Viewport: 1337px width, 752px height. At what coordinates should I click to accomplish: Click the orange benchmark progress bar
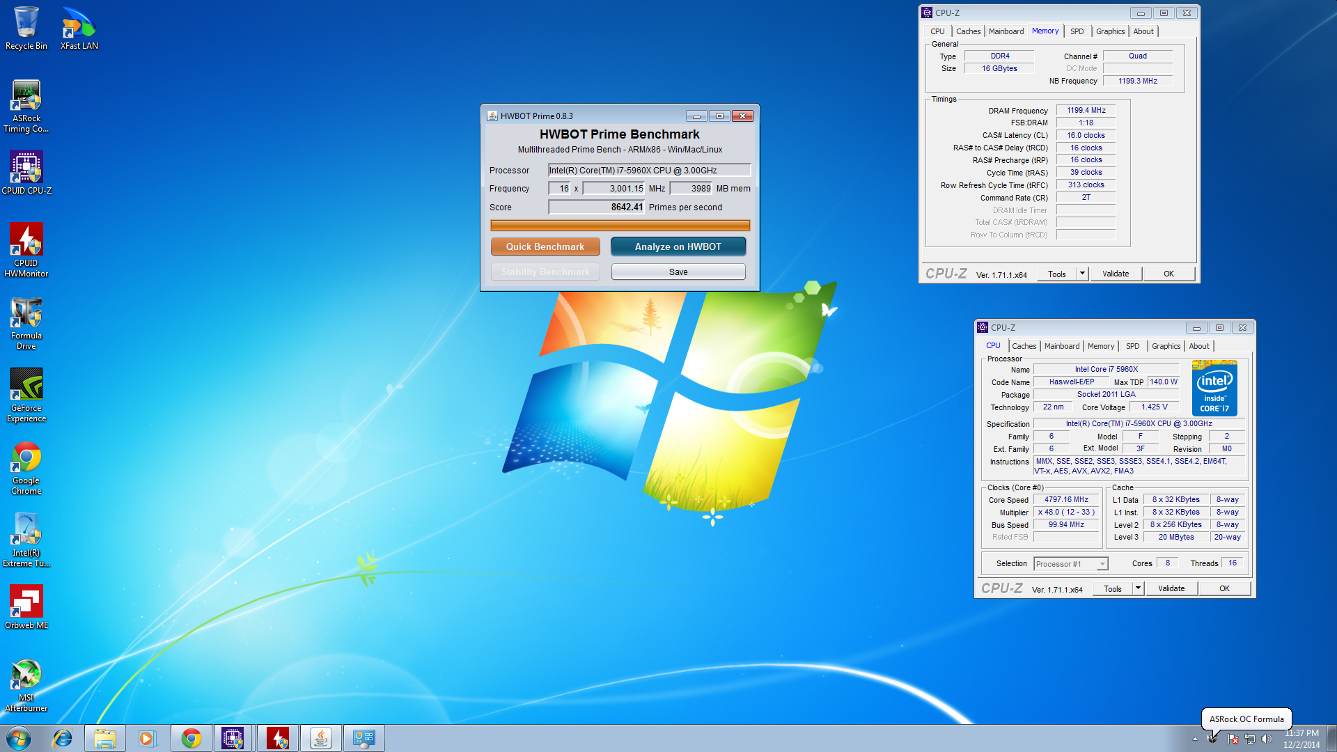click(x=620, y=225)
